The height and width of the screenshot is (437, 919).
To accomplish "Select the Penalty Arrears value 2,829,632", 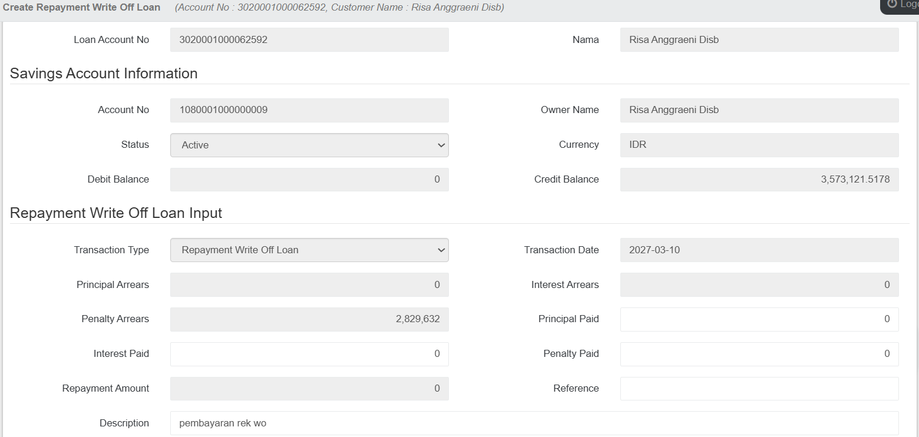I will pos(309,319).
